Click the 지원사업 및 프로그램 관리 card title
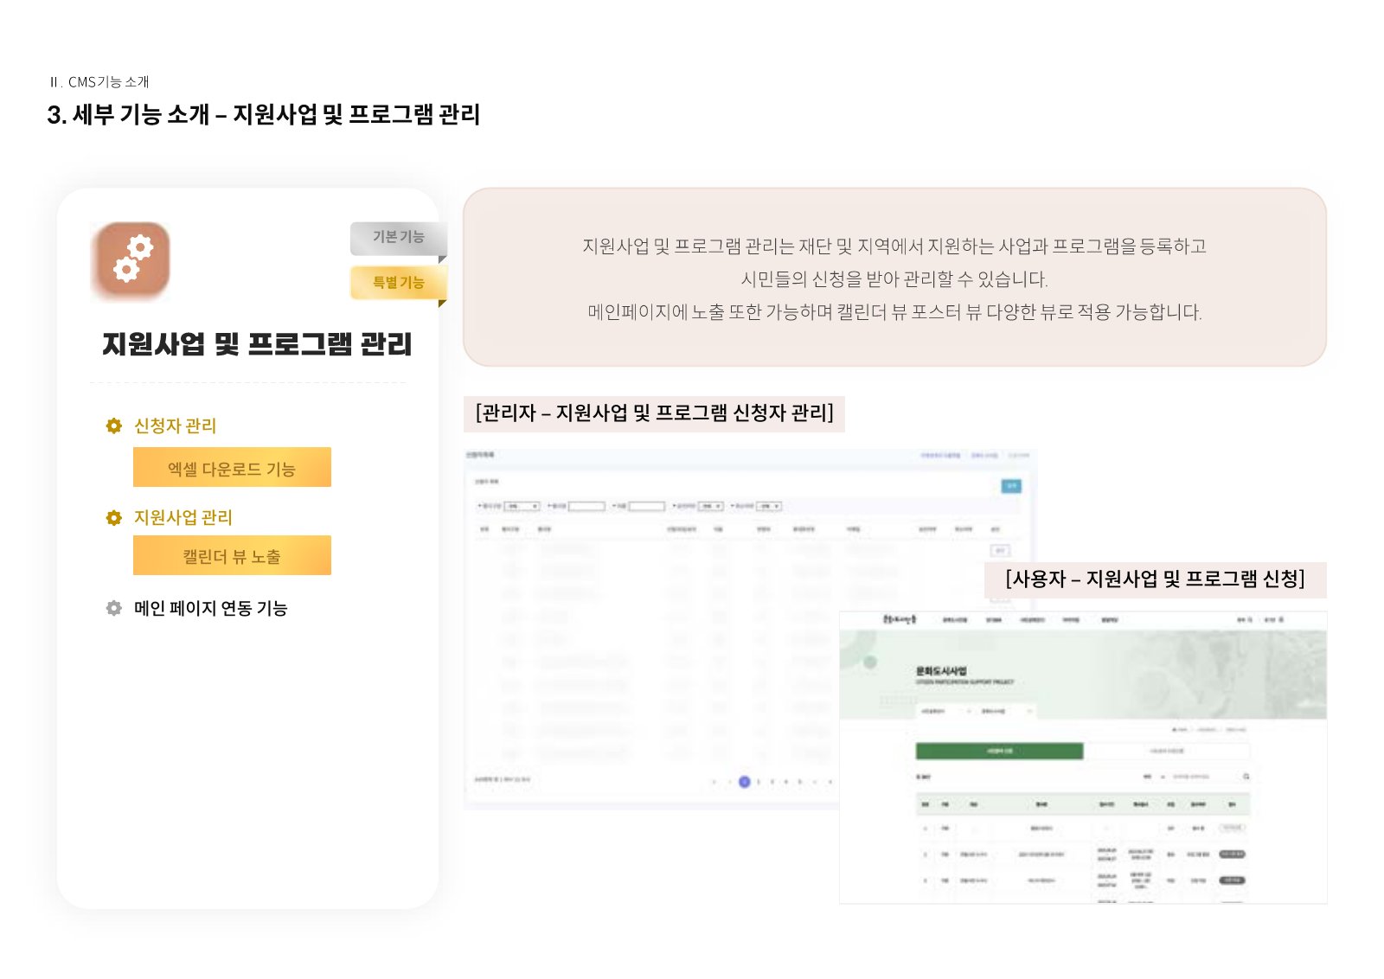 pos(257,344)
